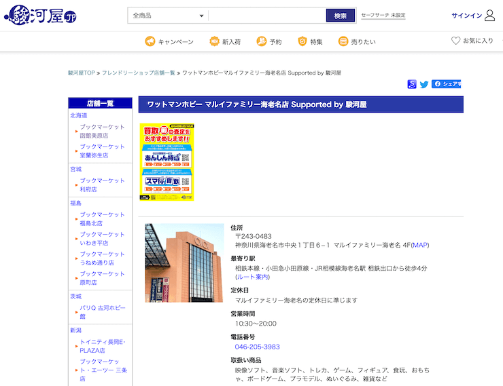Image resolution: width=503 pixels, height=386 pixels.
Task: Share on Twitter bird icon
Action: coord(424,85)
